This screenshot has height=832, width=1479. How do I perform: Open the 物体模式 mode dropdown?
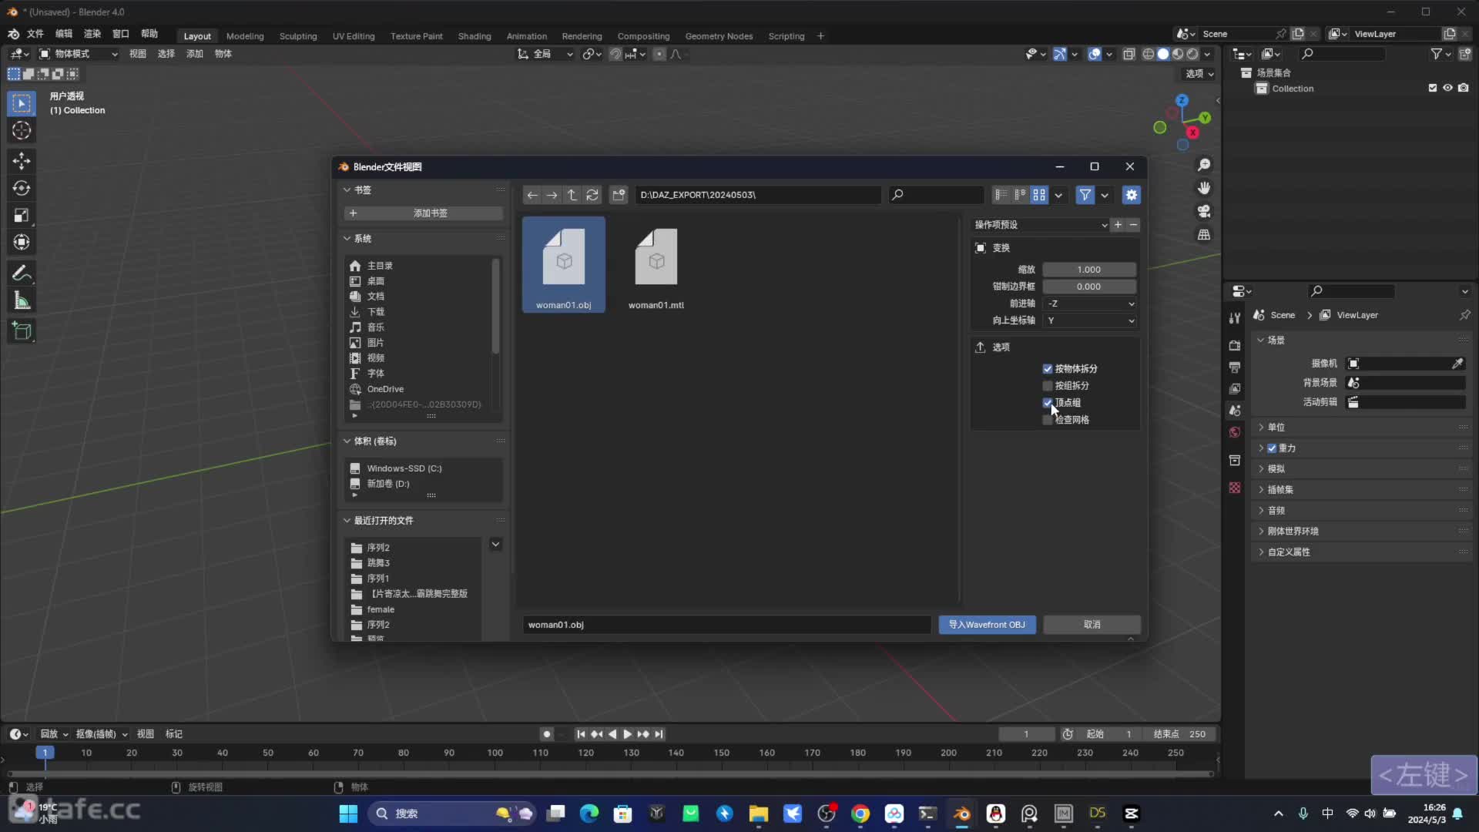78,54
